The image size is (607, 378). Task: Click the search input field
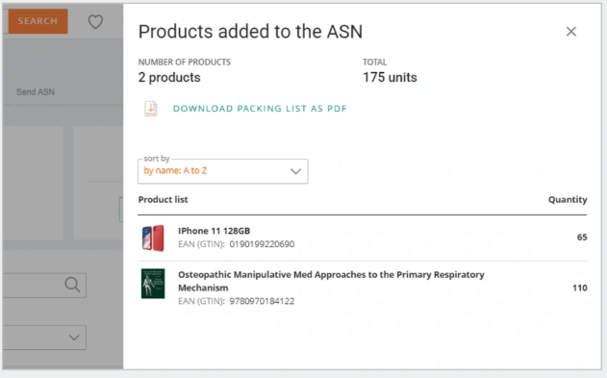coord(44,285)
